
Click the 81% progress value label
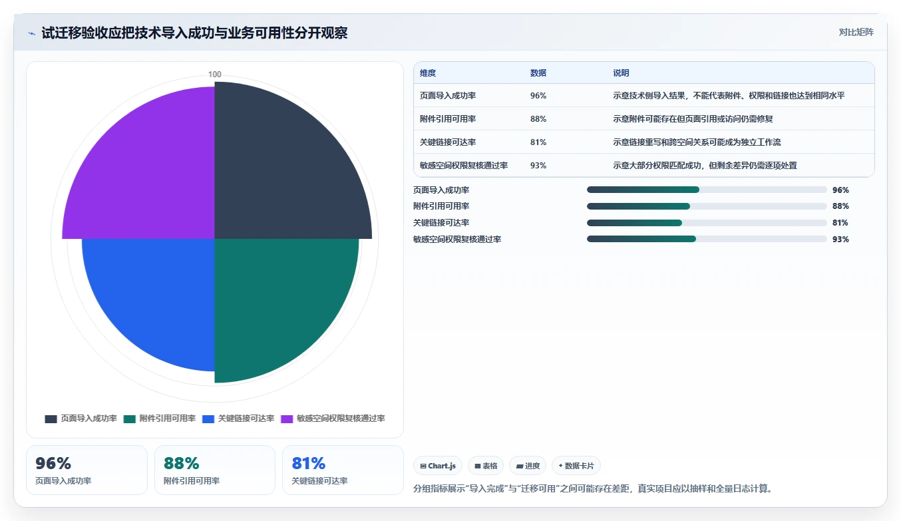tap(840, 223)
